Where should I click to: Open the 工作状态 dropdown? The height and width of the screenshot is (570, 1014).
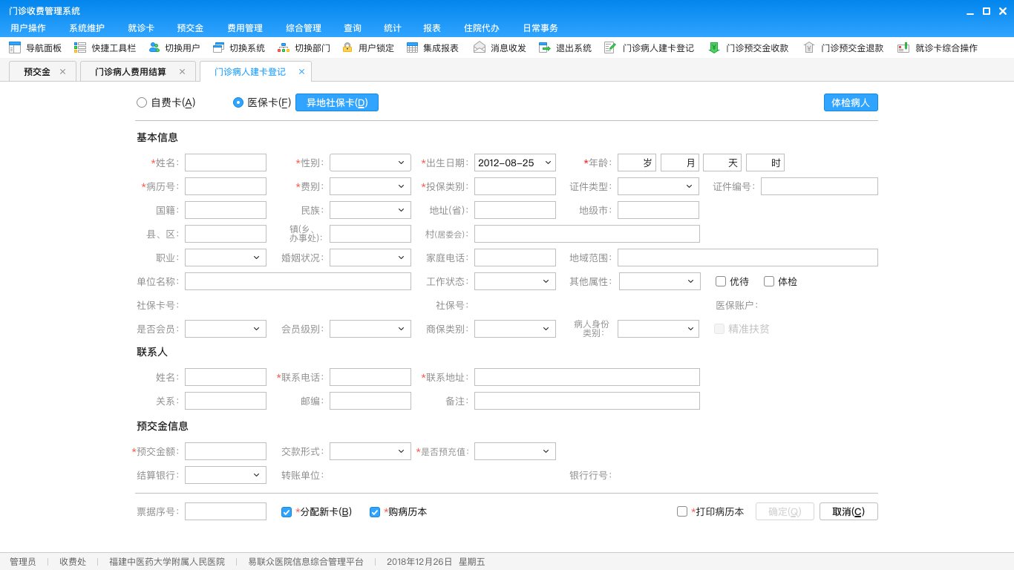(515, 281)
